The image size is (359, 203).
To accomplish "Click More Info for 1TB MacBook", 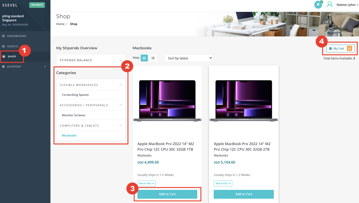I will pyautogui.click(x=147, y=184).
